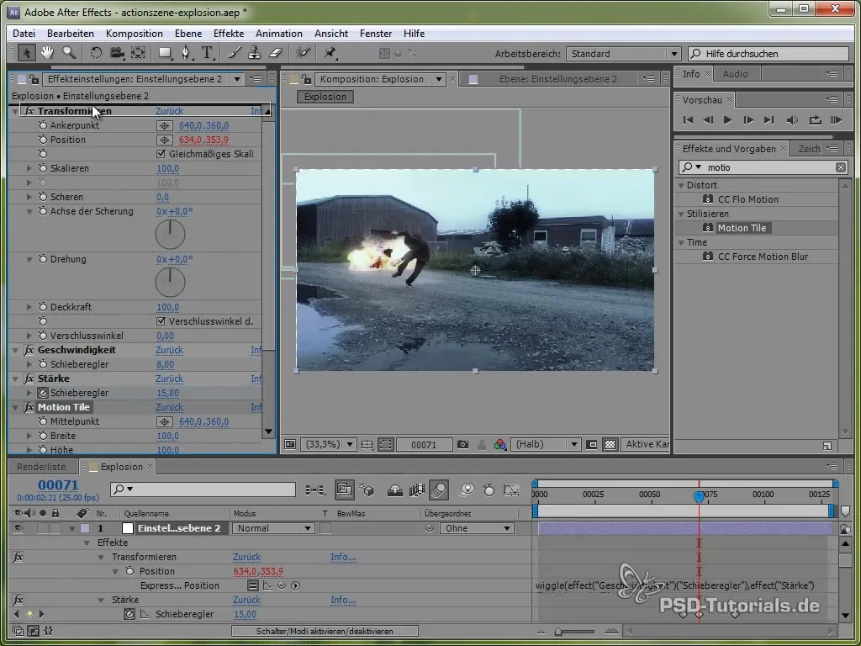Toggle the transparency grid in the comp viewer

pyautogui.click(x=610, y=444)
